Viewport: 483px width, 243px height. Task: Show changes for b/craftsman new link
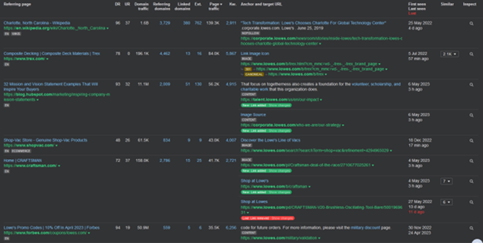(x=279, y=192)
